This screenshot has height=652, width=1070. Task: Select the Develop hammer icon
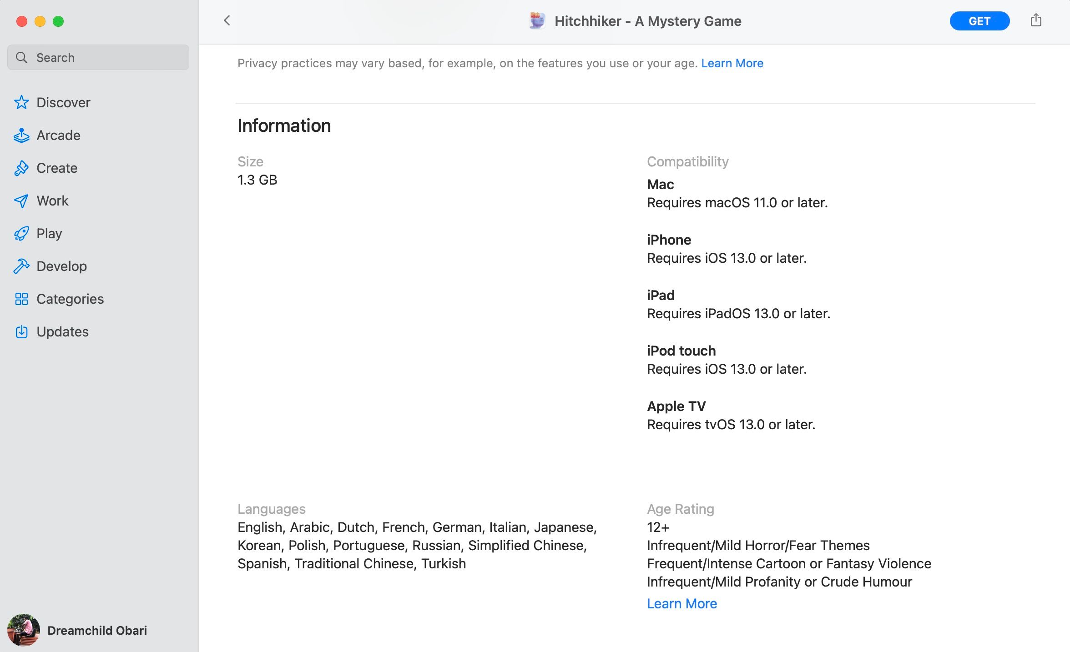21,266
